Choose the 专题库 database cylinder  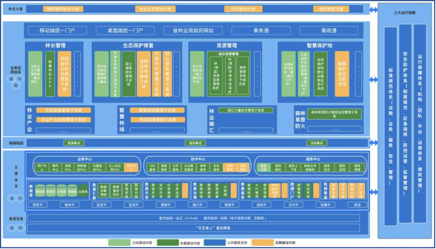[72, 191]
